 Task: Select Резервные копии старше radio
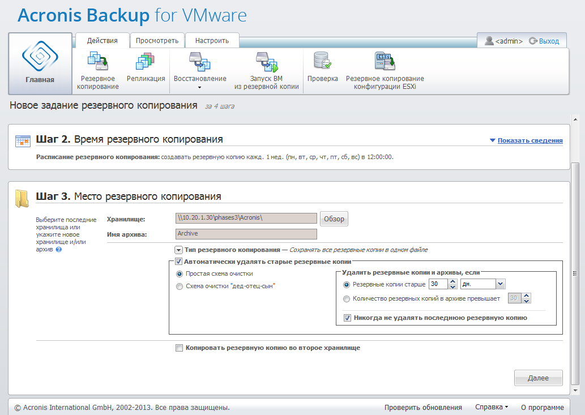tap(347, 284)
